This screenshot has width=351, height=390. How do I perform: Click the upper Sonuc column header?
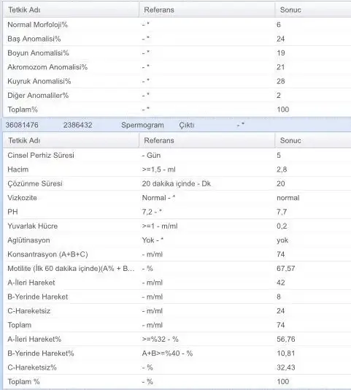(313, 10)
